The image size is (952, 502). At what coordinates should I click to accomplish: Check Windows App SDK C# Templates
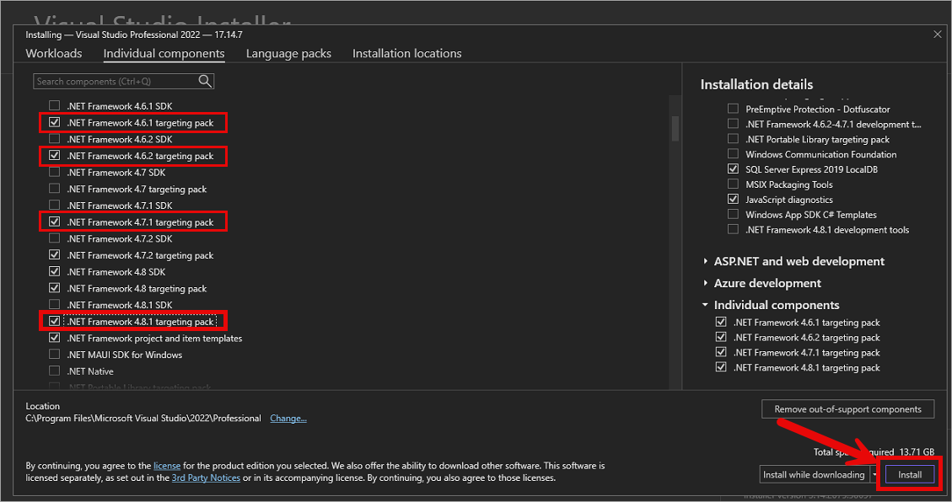click(x=734, y=215)
